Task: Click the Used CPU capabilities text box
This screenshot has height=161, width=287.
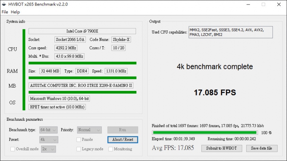Action: 231,32
